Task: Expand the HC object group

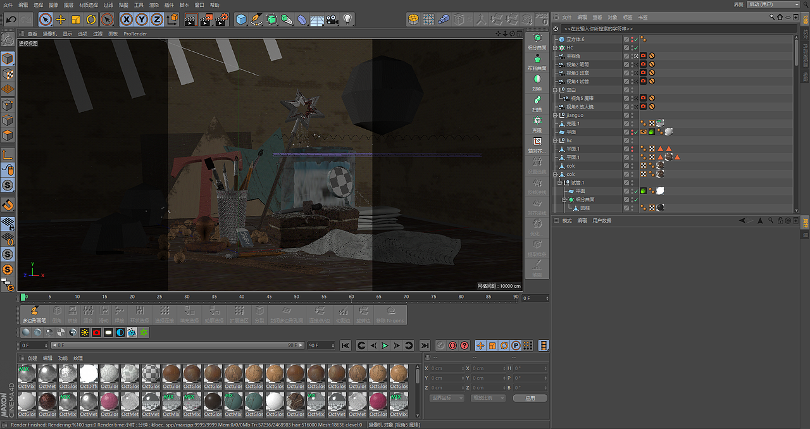Action: coord(555,47)
